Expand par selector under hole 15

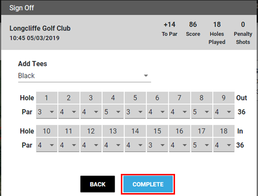tap(157, 145)
